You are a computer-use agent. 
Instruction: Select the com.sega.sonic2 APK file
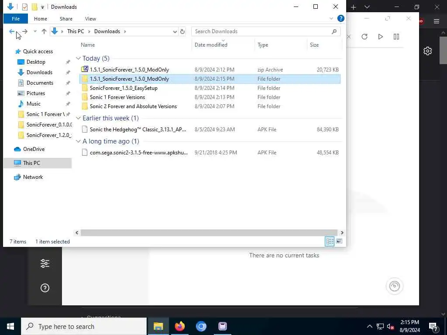[210, 152]
